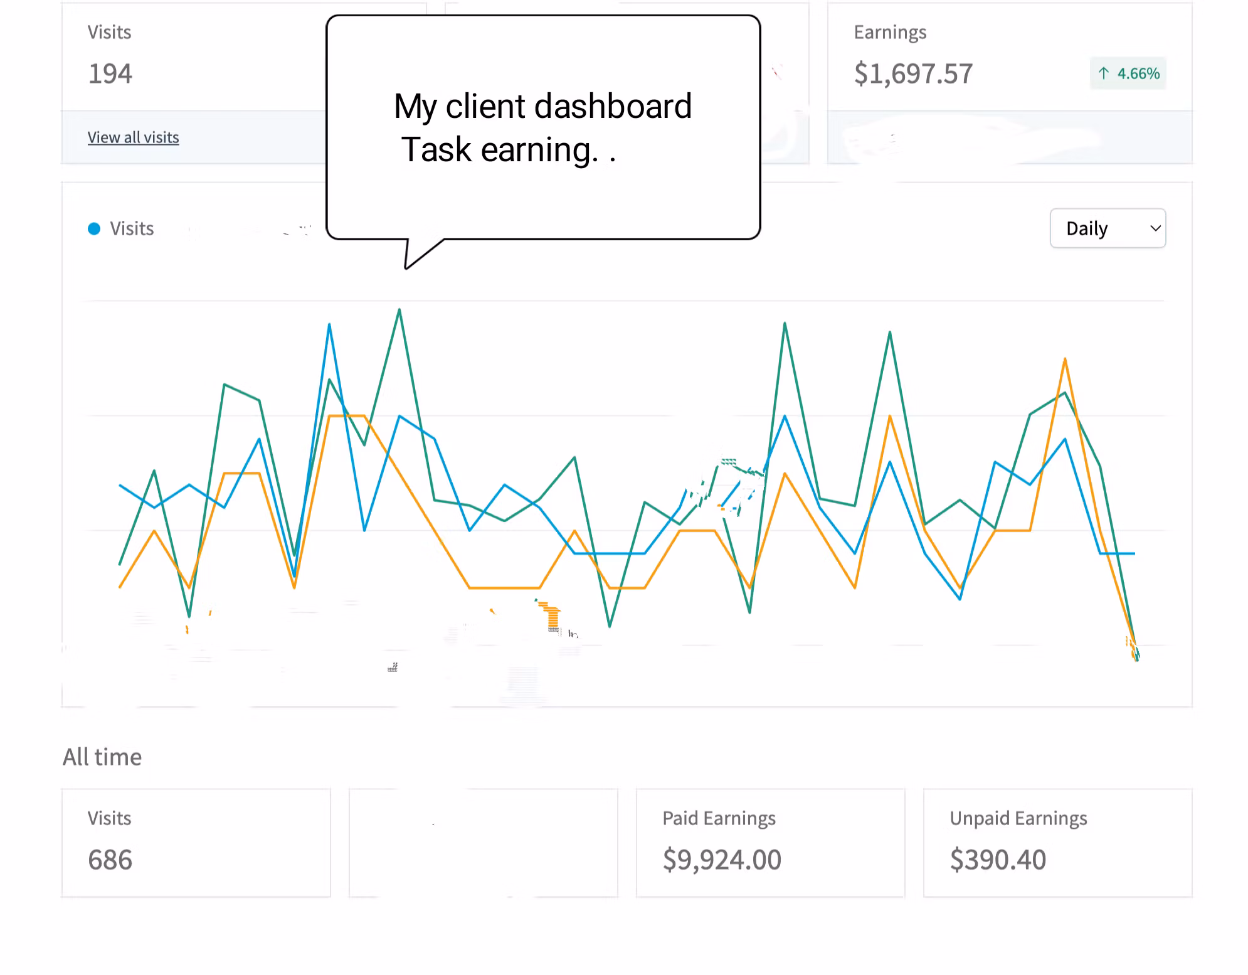Click the tallest green line peak in chart
This screenshot has height=975, width=1248.
(399, 310)
